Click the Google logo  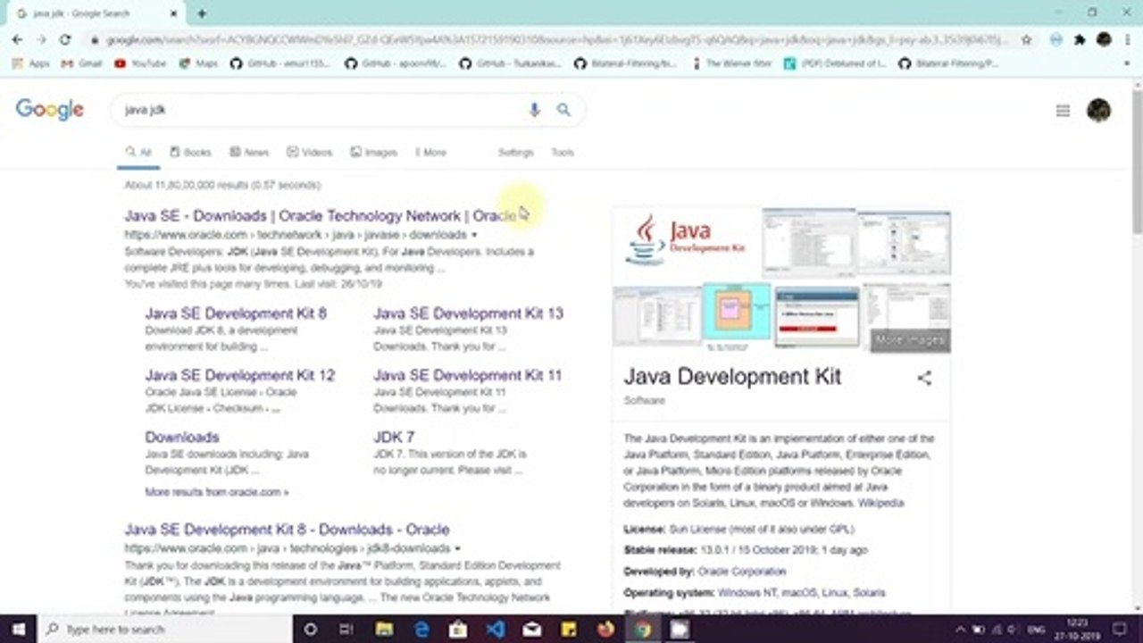tap(50, 110)
